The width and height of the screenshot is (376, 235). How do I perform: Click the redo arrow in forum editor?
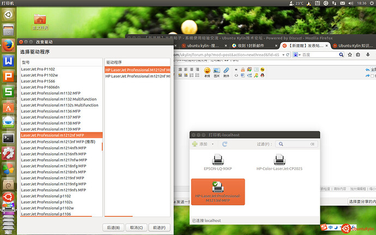click(x=367, y=76)
